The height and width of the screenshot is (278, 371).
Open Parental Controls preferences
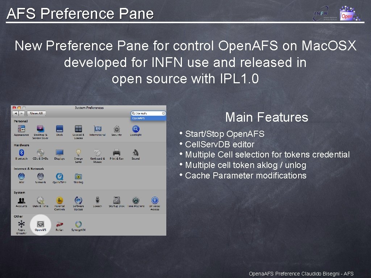(x=59, y=203)
